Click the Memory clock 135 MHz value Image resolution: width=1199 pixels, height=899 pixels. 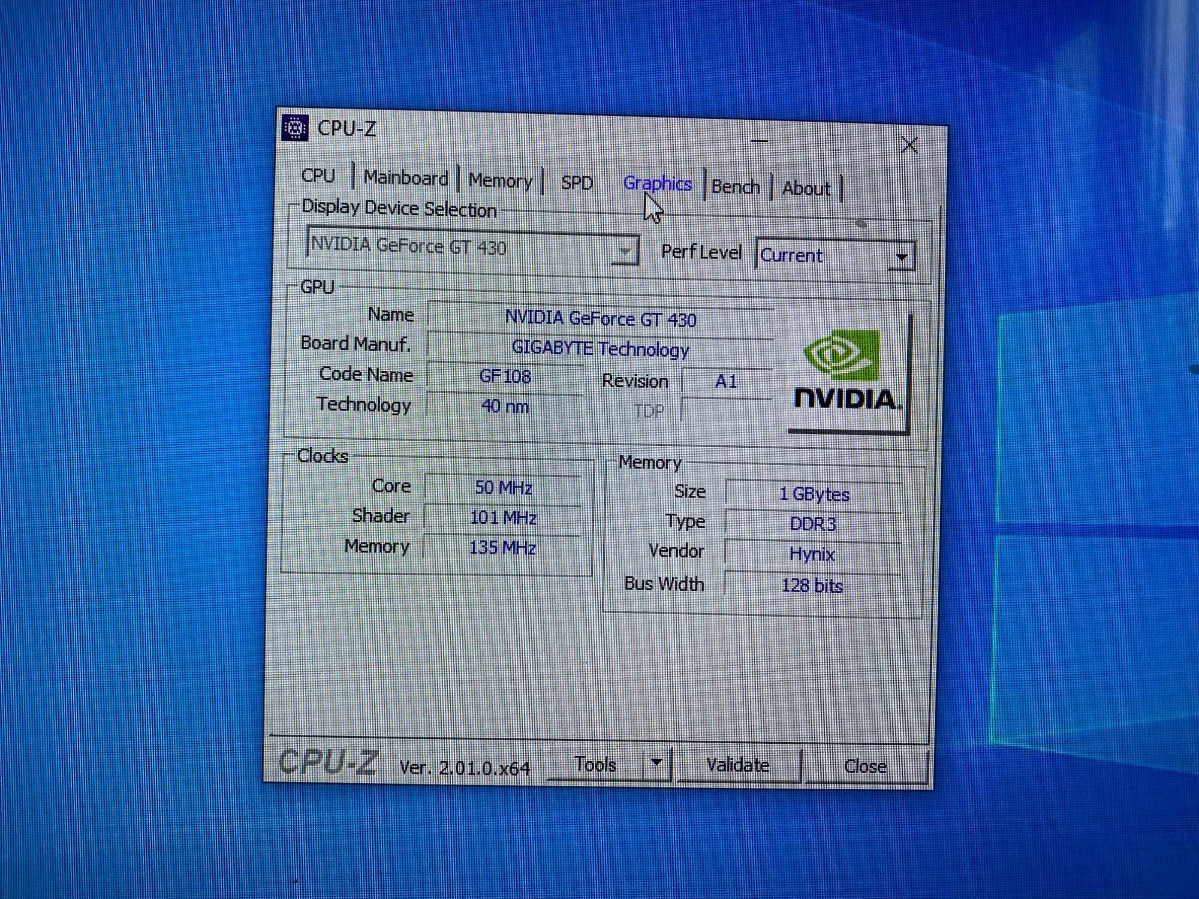pyautogui.click(x=502, y=548)
